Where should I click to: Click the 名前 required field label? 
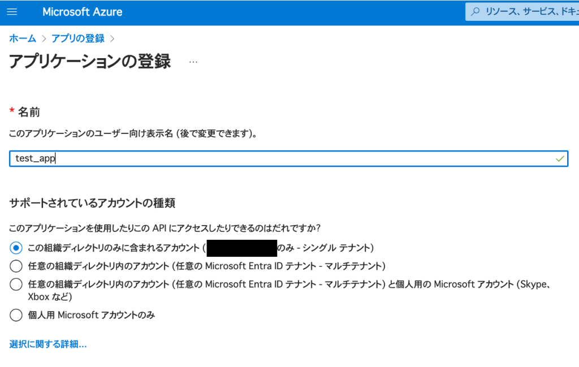tap(29, 112)
